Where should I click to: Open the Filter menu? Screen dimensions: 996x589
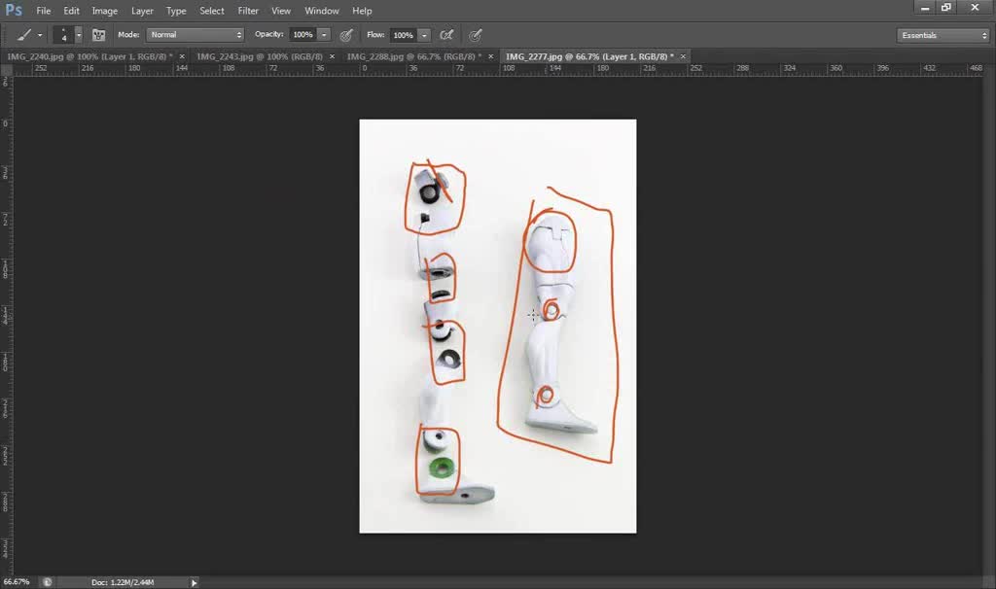coord(248,11)
